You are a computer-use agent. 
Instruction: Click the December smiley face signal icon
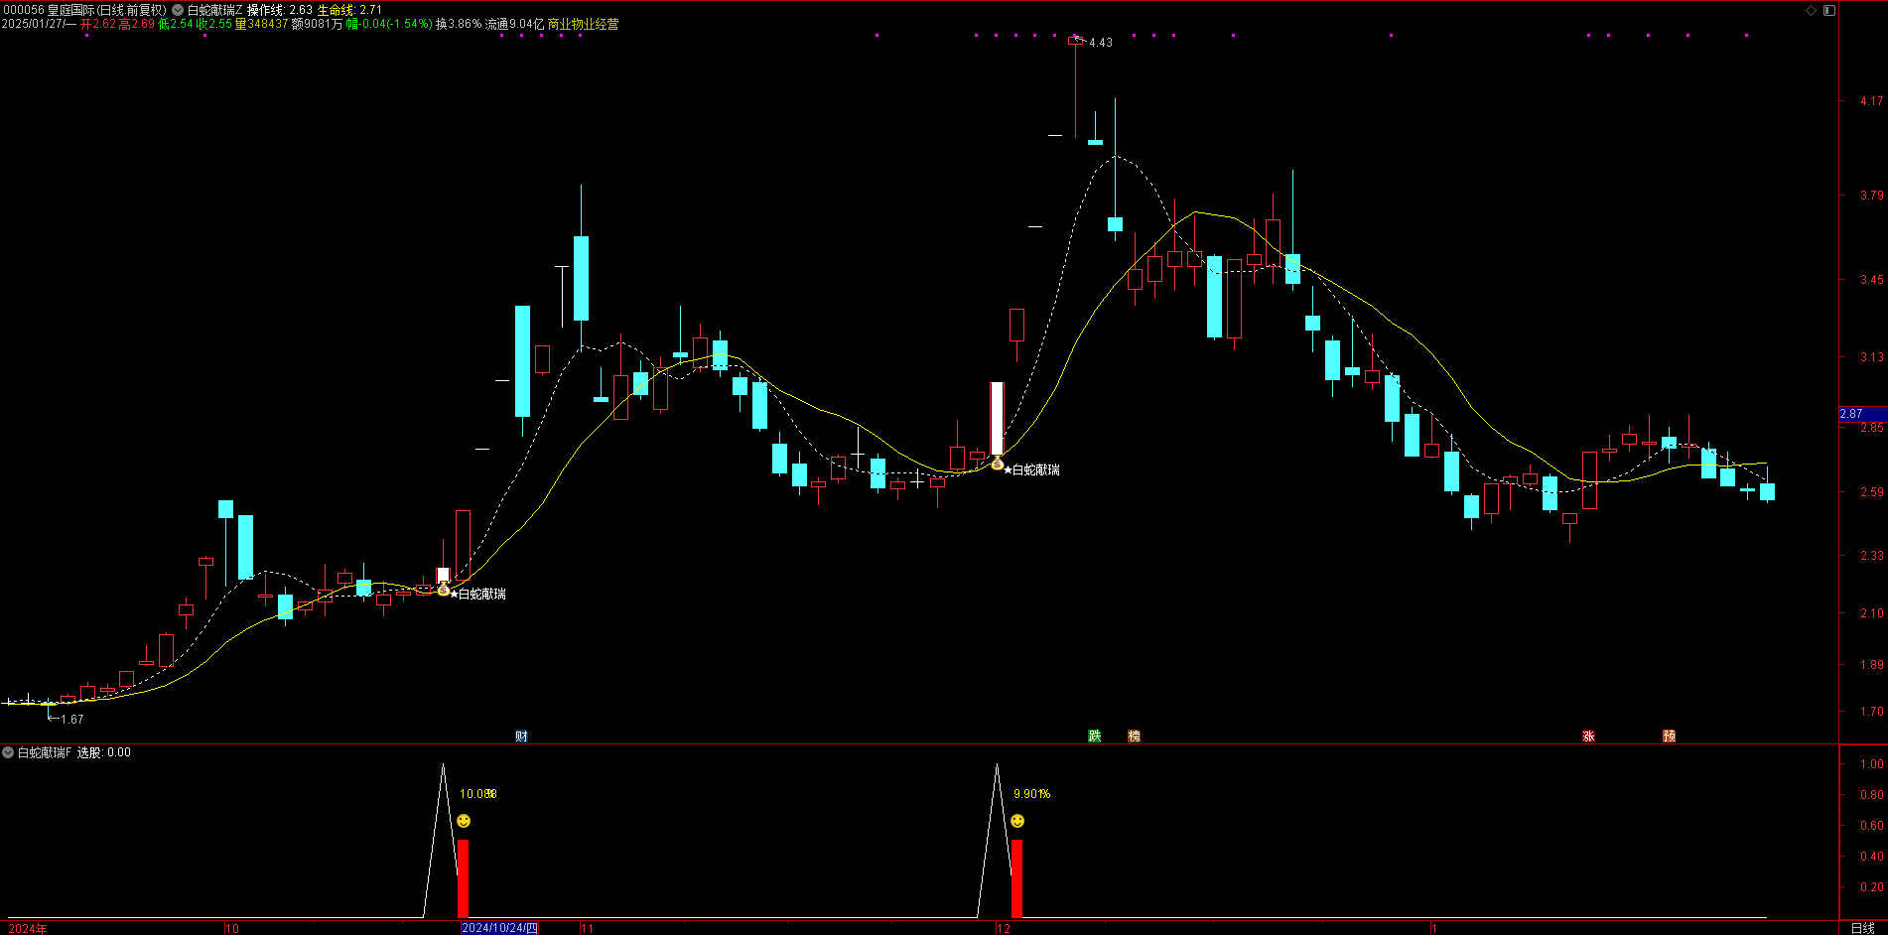click(x=1017, y=821)
